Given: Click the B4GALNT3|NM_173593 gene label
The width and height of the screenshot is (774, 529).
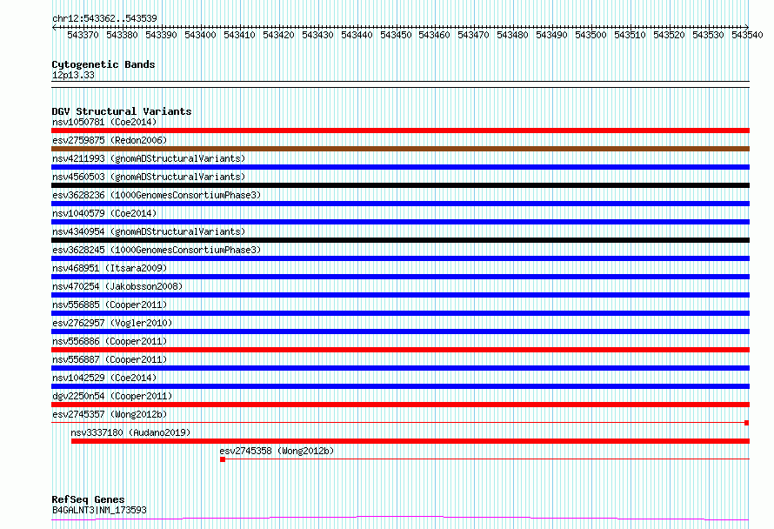Looking at the screenshot, I should (99, 510).
